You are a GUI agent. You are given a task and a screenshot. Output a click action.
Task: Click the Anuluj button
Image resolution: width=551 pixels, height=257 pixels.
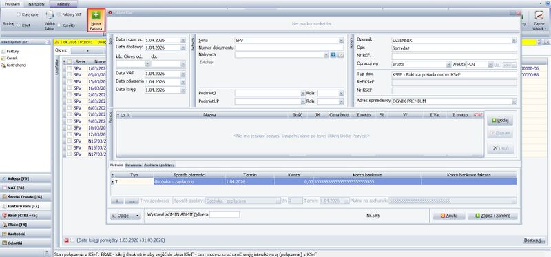(x=449, y=216)
